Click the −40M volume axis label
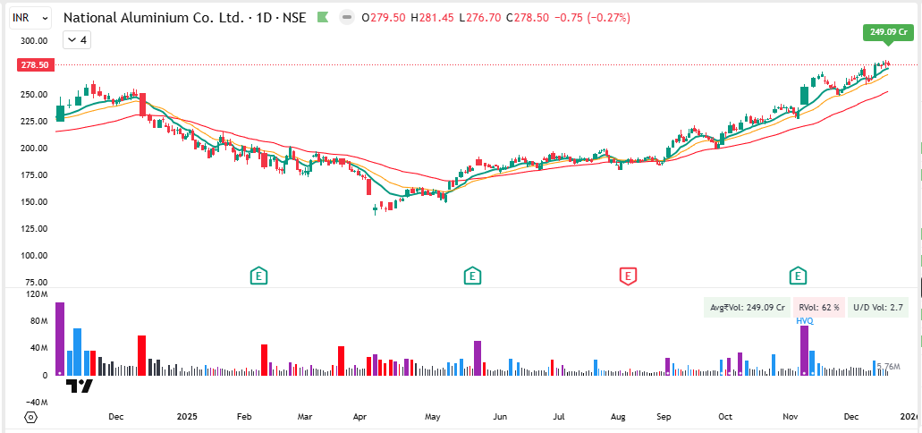 (x=37, y=403)
